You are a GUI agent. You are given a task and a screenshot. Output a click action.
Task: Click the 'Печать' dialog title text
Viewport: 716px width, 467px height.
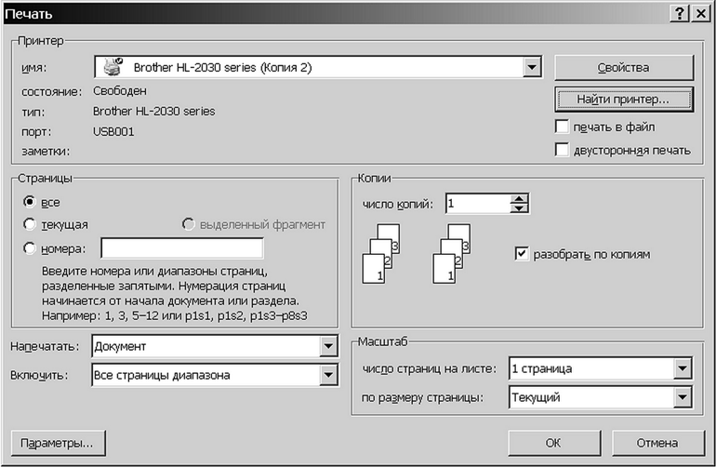point(29,14)
